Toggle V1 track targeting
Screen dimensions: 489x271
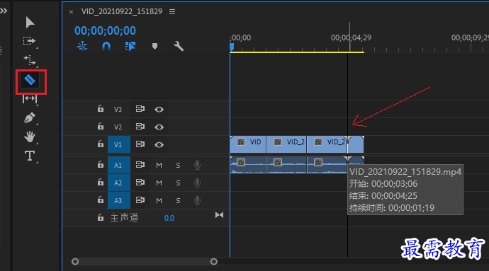(119, 144)
